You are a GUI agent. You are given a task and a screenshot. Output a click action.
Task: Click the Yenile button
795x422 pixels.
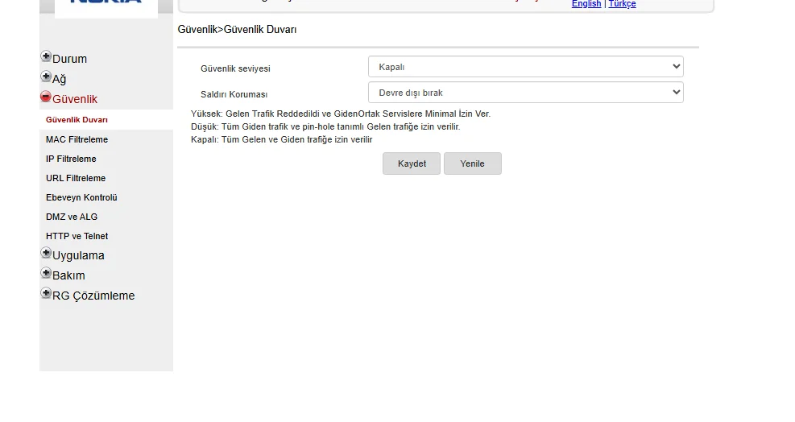[473, 163]
